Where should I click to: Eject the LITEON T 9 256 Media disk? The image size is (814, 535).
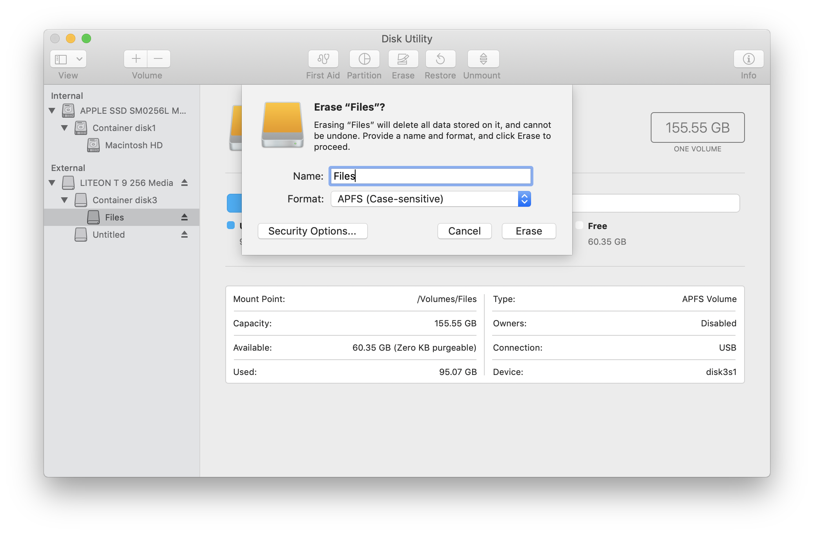184,183
